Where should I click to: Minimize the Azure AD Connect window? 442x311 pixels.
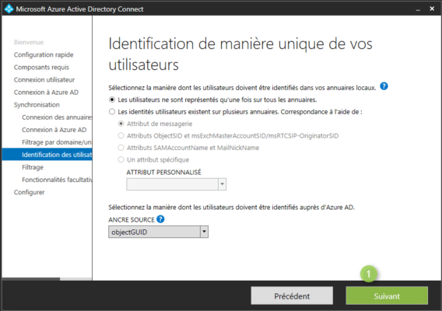tap(418, 9)
